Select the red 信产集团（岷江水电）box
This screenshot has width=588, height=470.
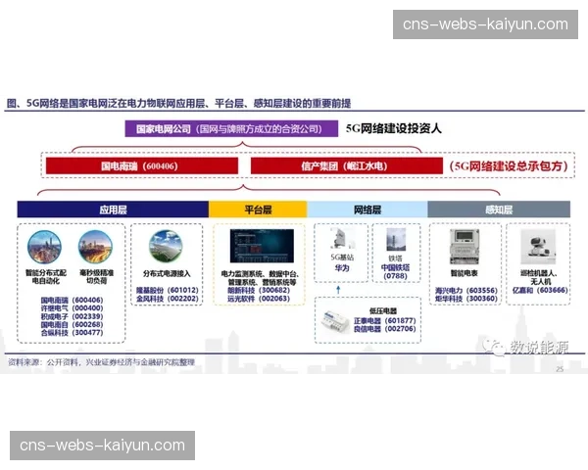(347, 165)
